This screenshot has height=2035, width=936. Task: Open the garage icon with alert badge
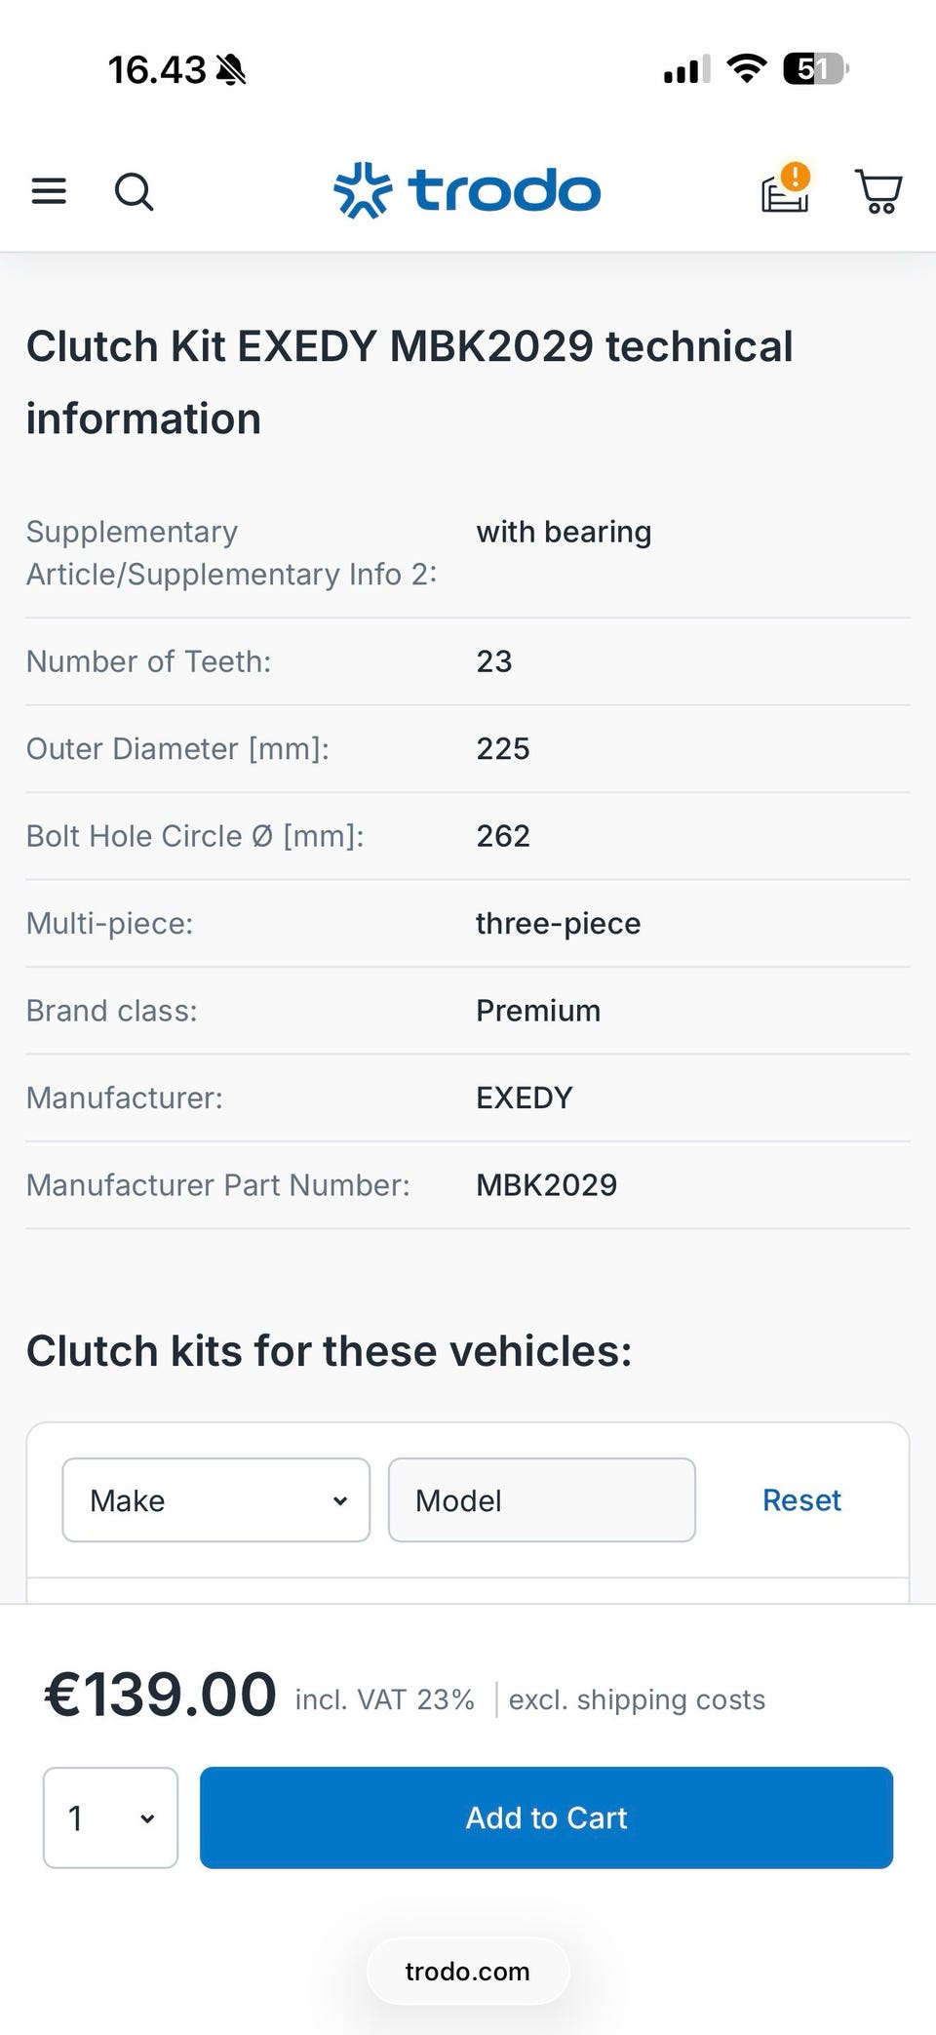pyautogui.click(x=786, y=187)
